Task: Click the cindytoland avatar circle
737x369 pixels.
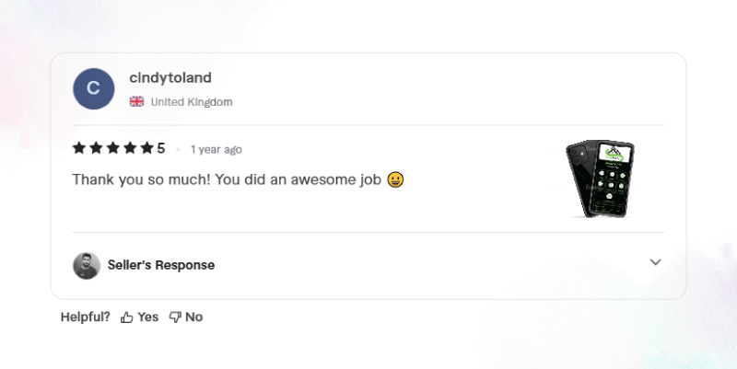Action: 94,88
